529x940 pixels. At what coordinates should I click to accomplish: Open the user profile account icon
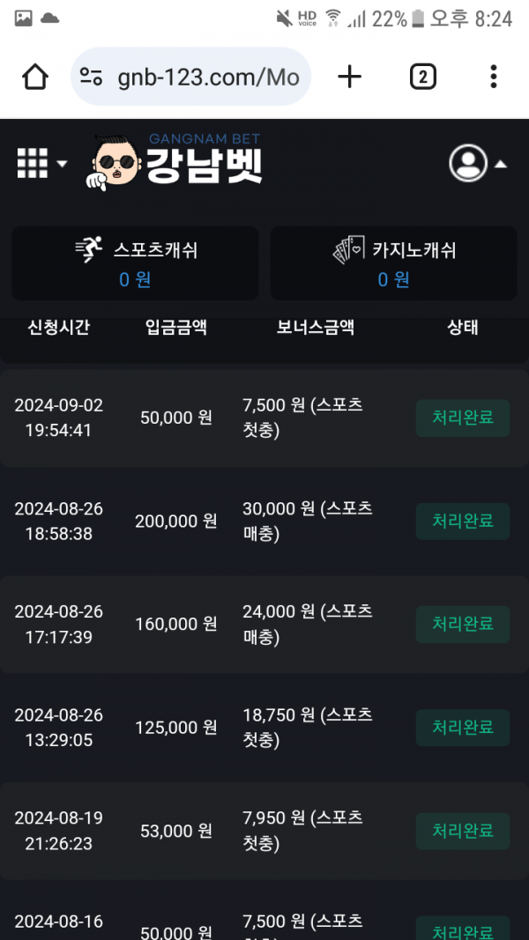pyautogui.click(x=468, y=163)
